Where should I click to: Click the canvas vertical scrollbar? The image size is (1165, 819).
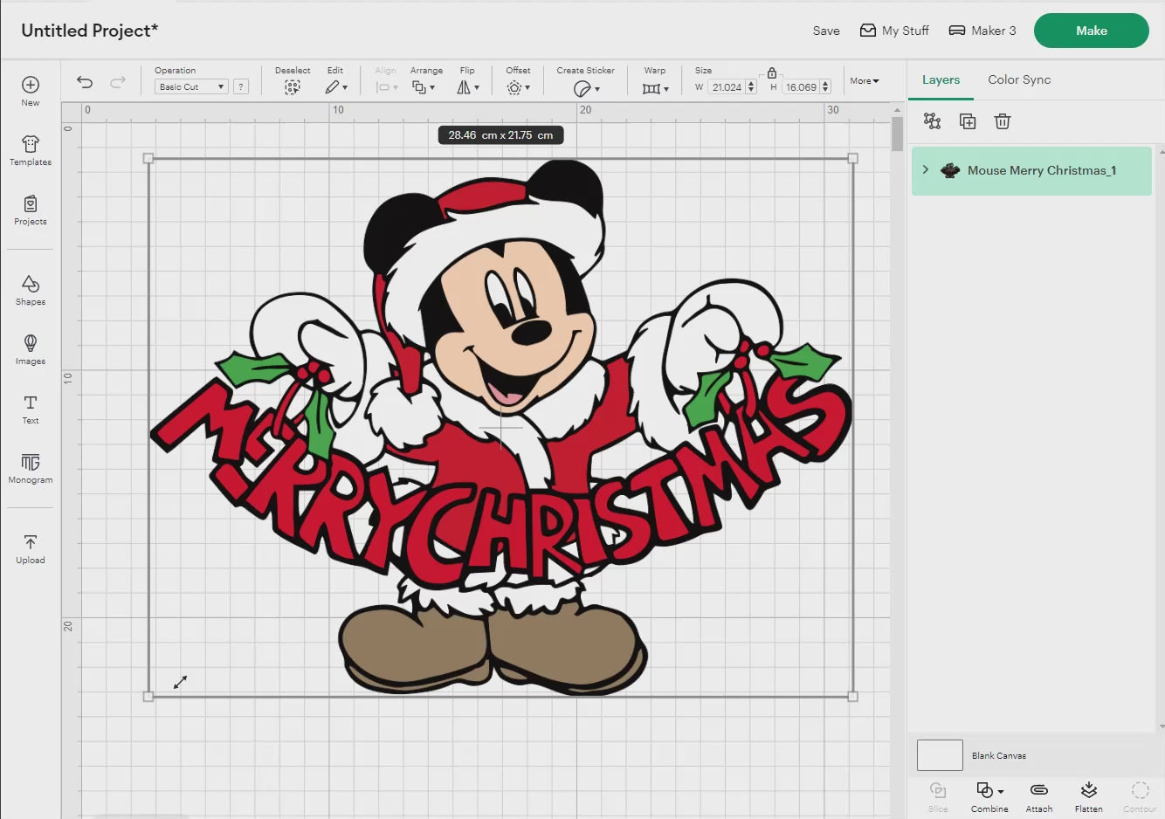(x=897, y=134)
